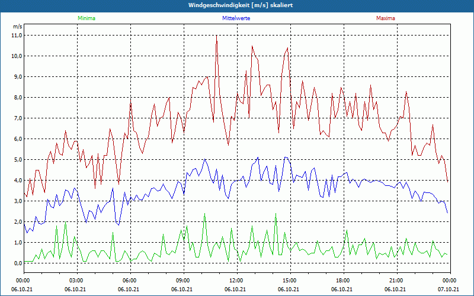Screen dimensions: 474x296
Task: Select the '5,0' y-axis value
Action: [x=19, y=160]
